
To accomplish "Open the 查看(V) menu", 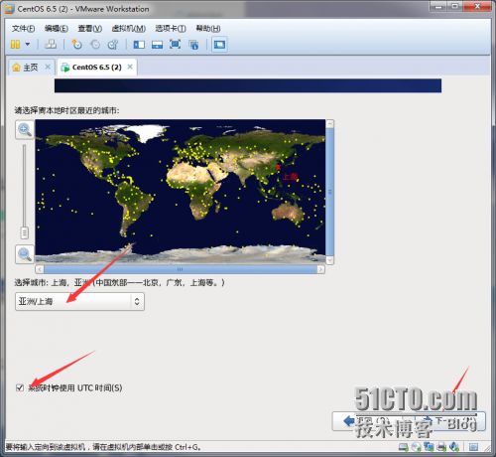I will point(90,29).
